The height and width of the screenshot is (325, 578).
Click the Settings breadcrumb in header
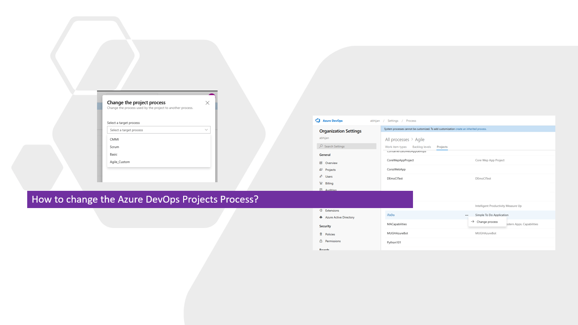click(x=393, y=121)
